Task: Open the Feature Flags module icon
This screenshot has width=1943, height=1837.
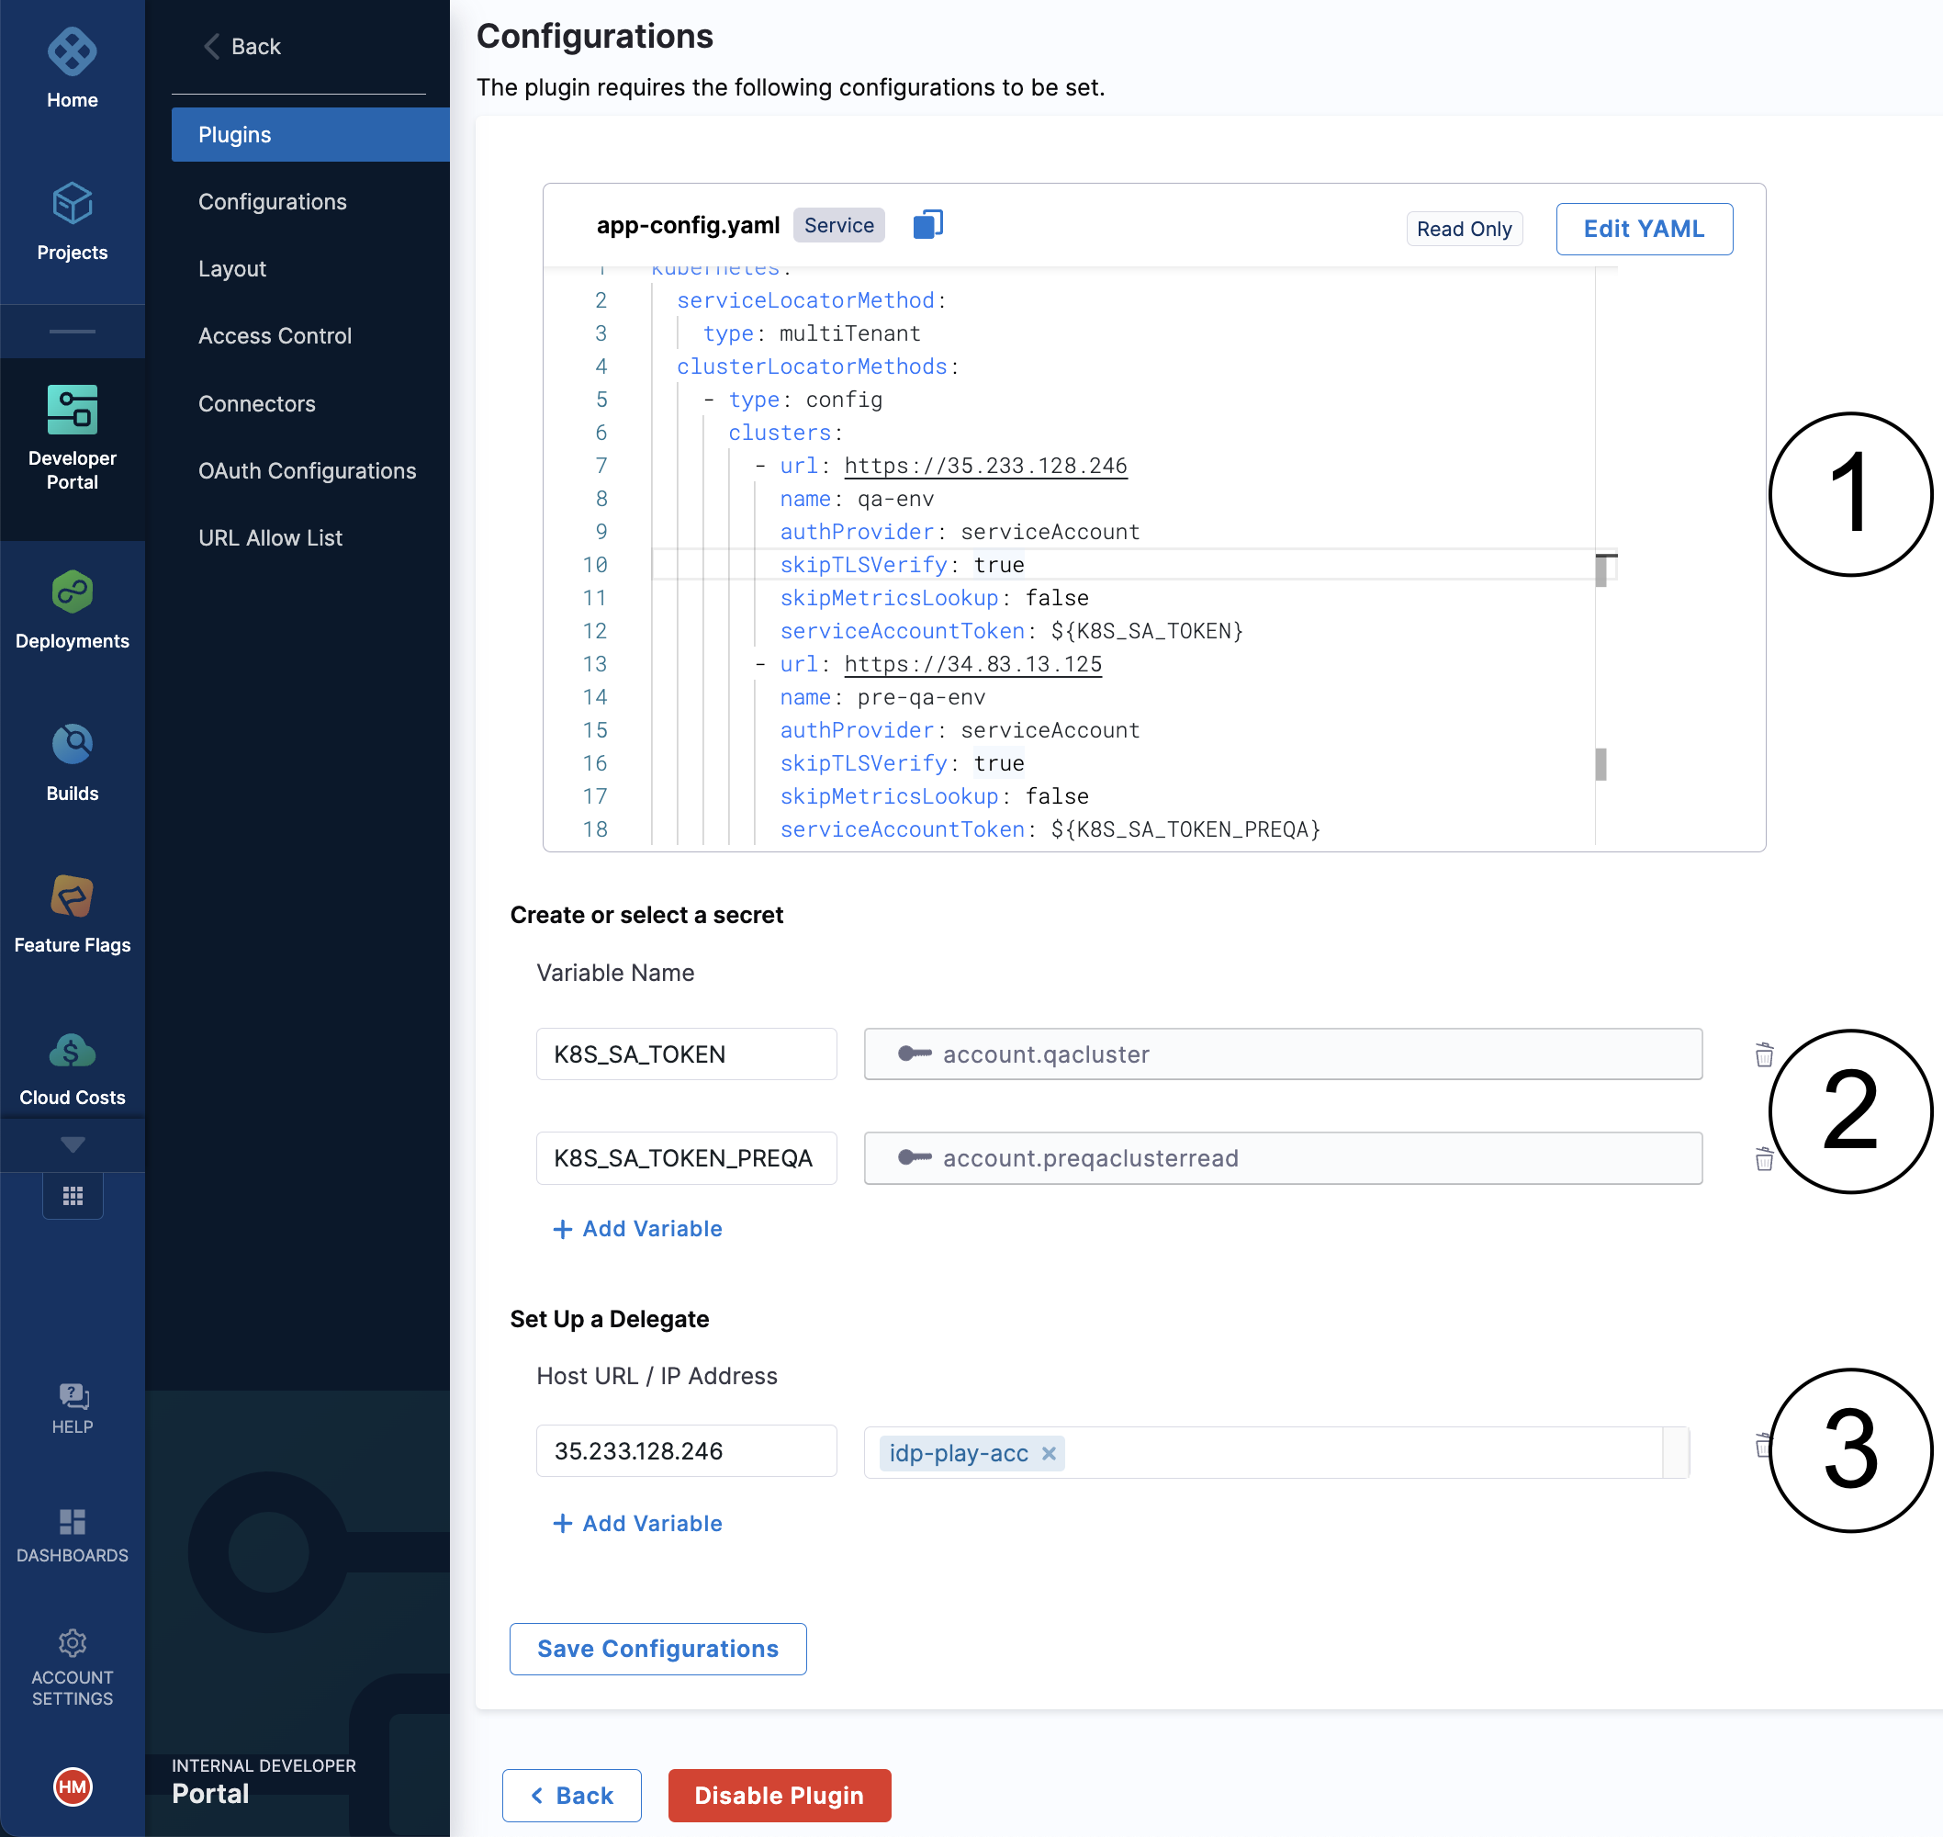Action: coord(72,896)
